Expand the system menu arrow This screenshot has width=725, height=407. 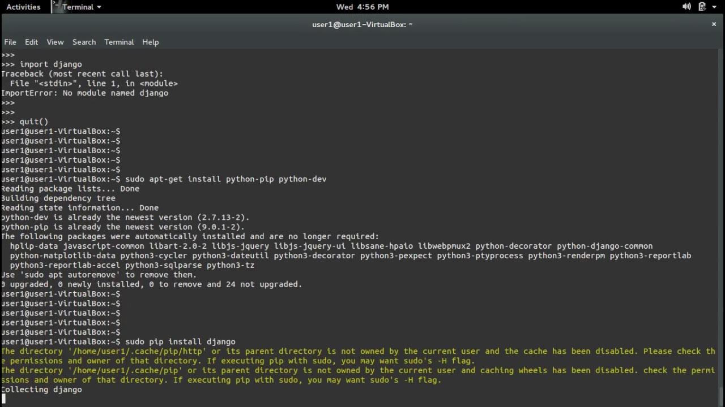714,7
